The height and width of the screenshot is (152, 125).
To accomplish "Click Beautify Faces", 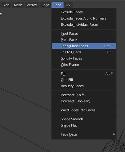I will [84, 86].
